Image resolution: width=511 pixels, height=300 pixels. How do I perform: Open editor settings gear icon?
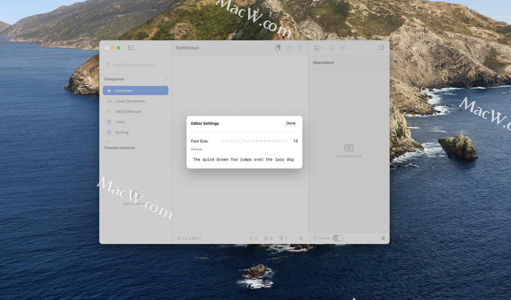(x=301, y=238)
